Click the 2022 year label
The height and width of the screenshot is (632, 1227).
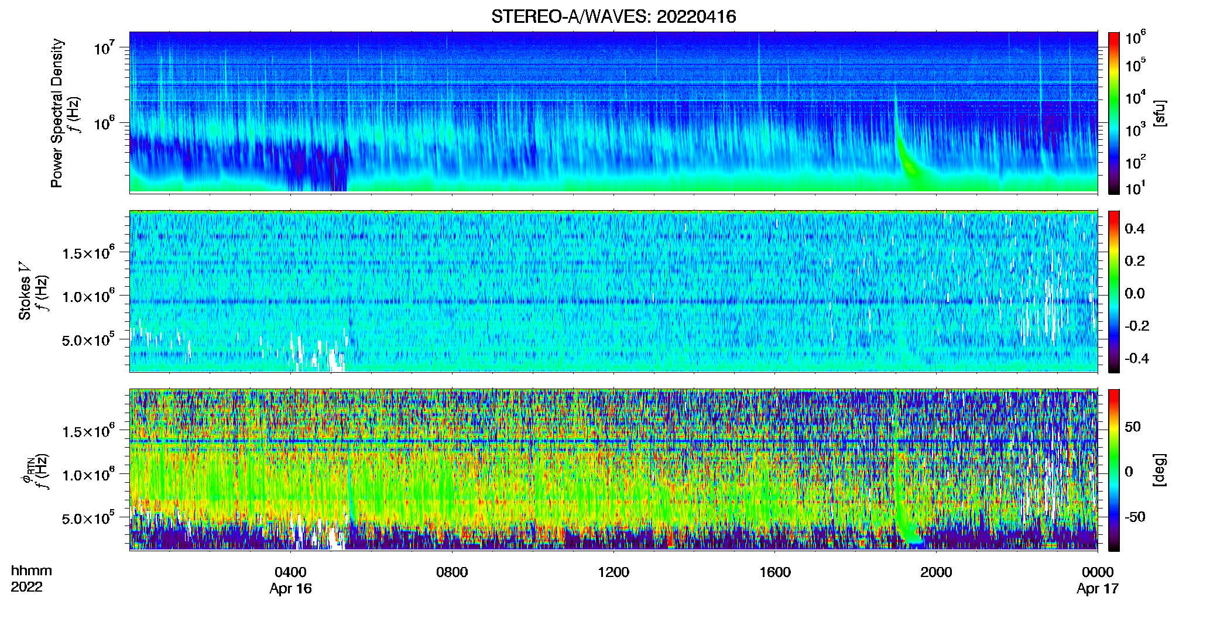coord(26,587)
